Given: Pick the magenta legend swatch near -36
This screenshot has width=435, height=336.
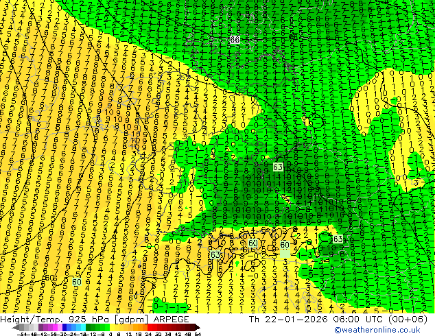Looking at the screenshot, I should [x=55, y=328].
